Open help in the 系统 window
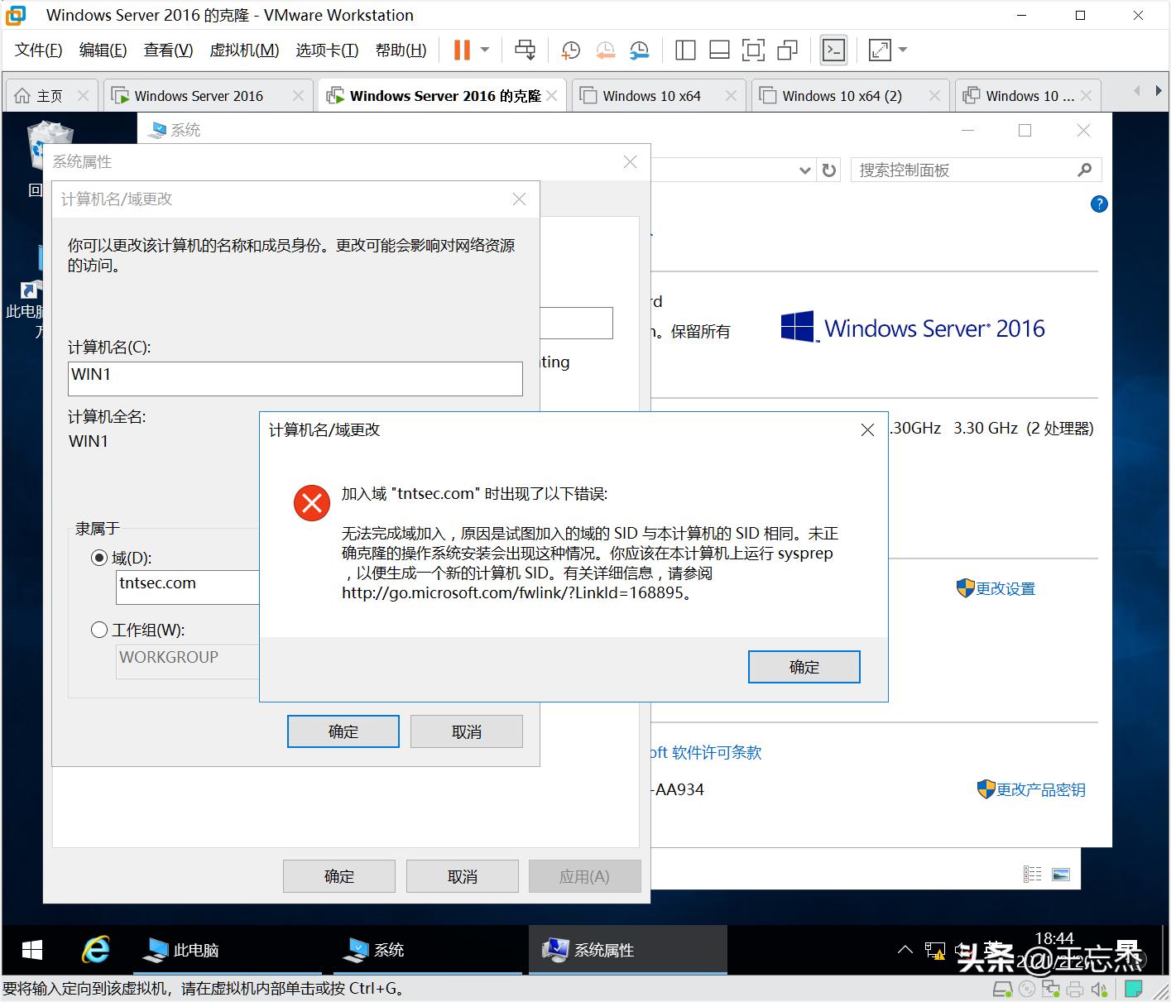This screenshot has width=1171, height=1002. pyautogui.click(x=1099, y=204)
